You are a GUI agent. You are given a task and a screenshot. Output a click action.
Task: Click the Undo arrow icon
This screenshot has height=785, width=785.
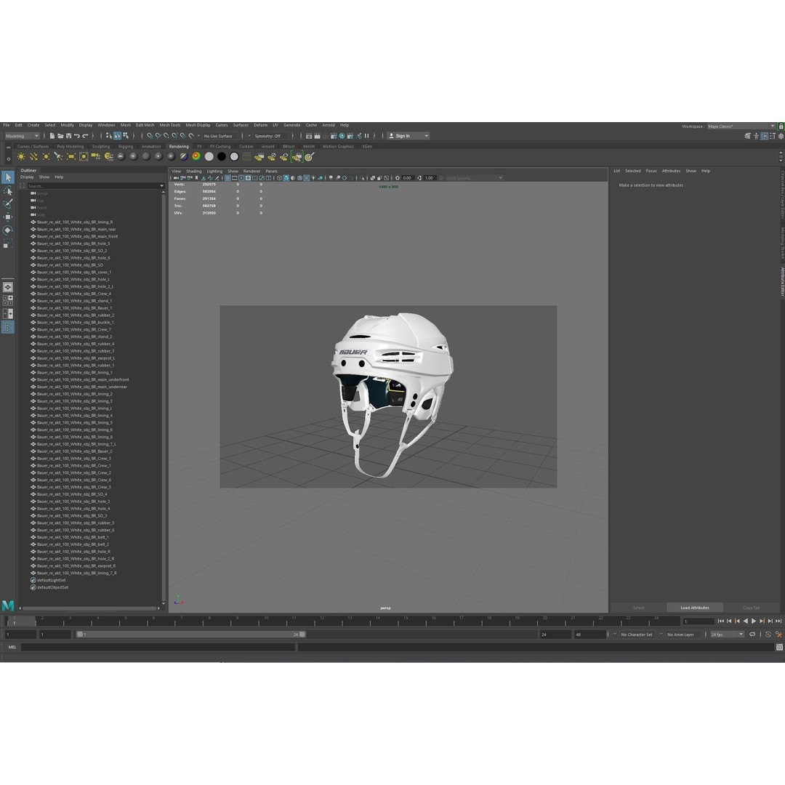pyautogui.click(x=76, y=136)
